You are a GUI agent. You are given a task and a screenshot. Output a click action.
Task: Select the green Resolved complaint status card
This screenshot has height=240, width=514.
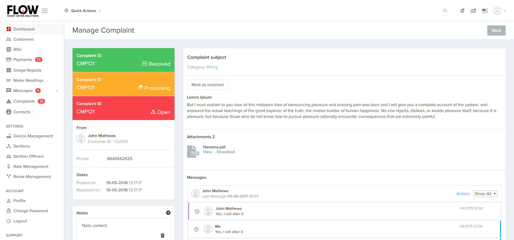[123, 60]
